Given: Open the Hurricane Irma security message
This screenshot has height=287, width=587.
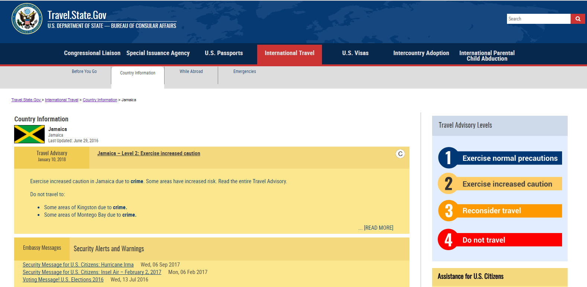Looking at the screenshot, I should (x=78, y=265).
